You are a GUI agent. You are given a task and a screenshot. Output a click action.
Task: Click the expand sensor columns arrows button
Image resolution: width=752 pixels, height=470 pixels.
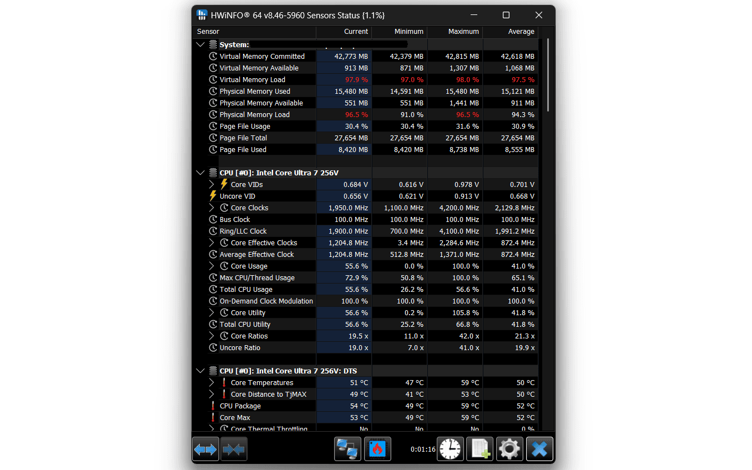pyautogui.click(x=205, y=449)
